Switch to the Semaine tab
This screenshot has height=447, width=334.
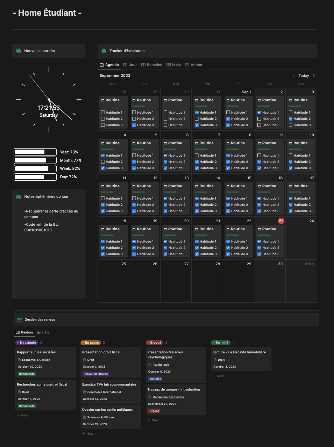point(152,65)
